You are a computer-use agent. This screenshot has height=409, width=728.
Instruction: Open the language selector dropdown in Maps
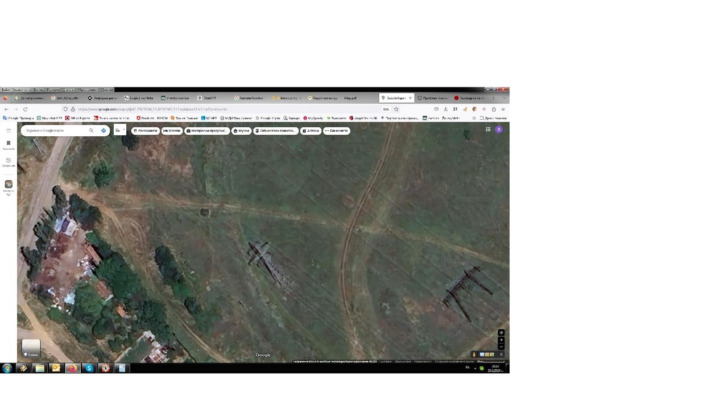(119, 130)
